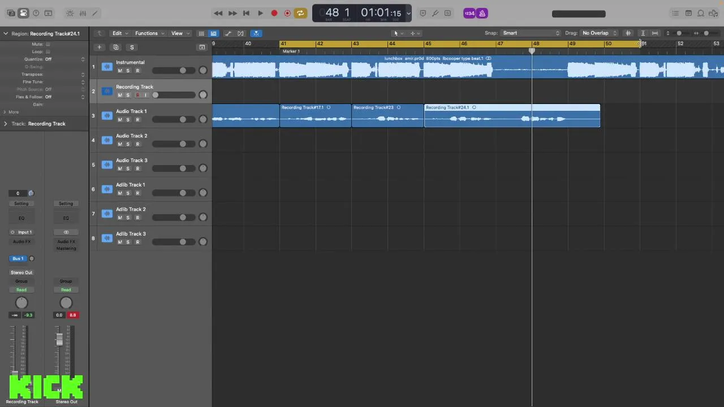The width and height of the screenshot is (724, 407).
Task: Toggle Replace mode
Action: [423, 13]
